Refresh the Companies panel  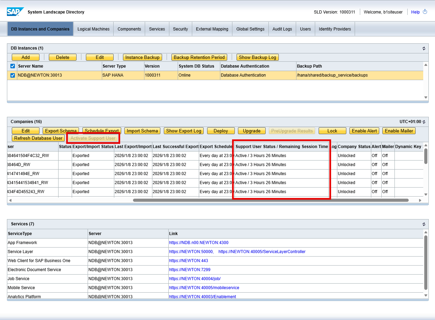coord(424,122)
